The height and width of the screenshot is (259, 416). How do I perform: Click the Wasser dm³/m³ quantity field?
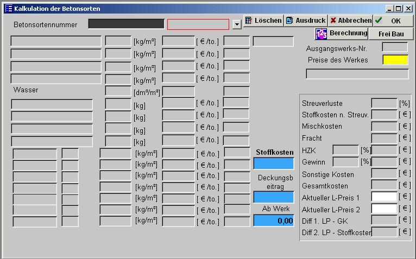pyautogui.click(x=118, y=91)
